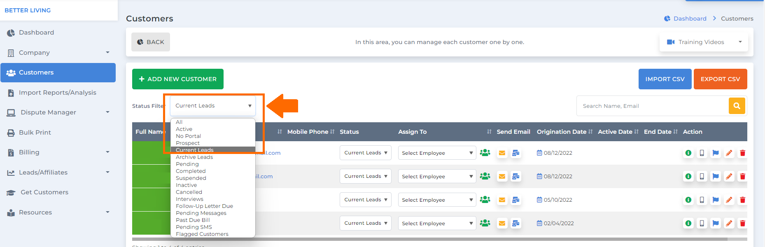The image size is (765, 247).
Task: Open Dashboard from the sidebar
Action: click(x=58, y=33)
